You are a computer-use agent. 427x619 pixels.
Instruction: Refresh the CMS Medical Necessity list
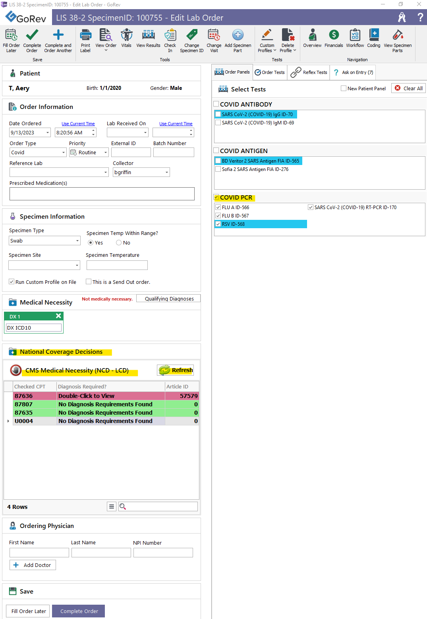[x=176, y=370]
